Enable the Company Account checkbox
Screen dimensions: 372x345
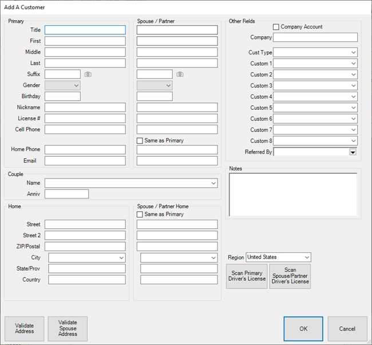click(276, 27)
